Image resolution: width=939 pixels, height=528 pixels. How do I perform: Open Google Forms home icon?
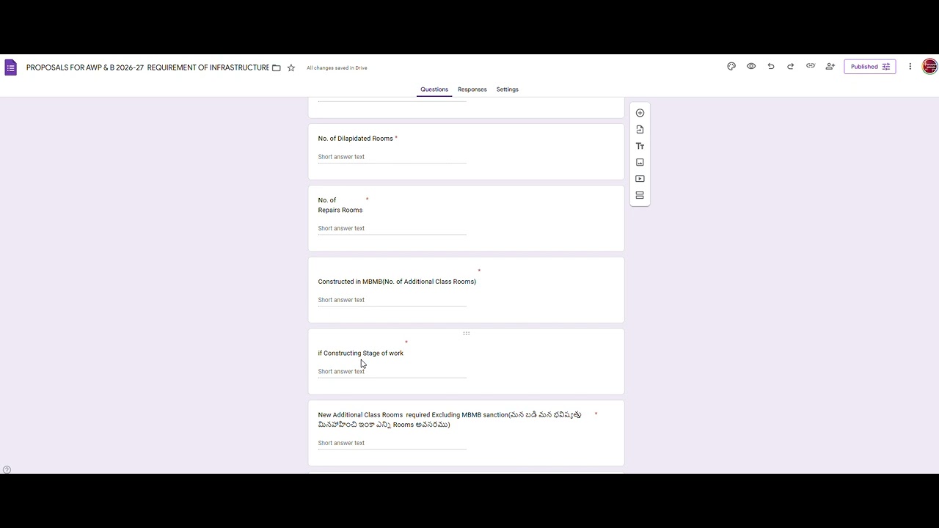[10, 67]
